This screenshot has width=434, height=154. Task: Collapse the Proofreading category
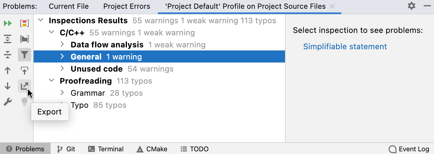pyautogui.click(x=52, y=81)
